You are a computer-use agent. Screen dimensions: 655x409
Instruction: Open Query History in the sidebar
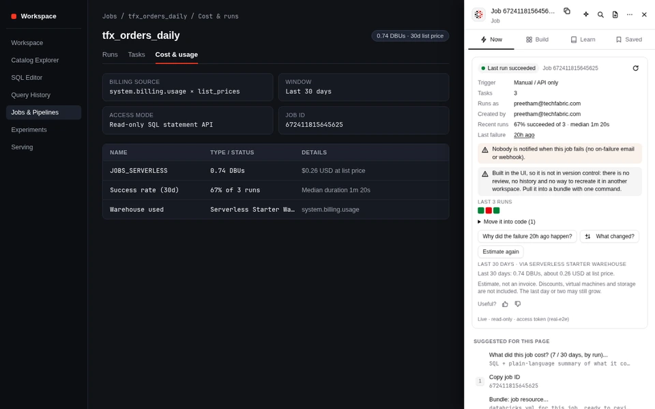pyautogui.click(x=44, y=95)
